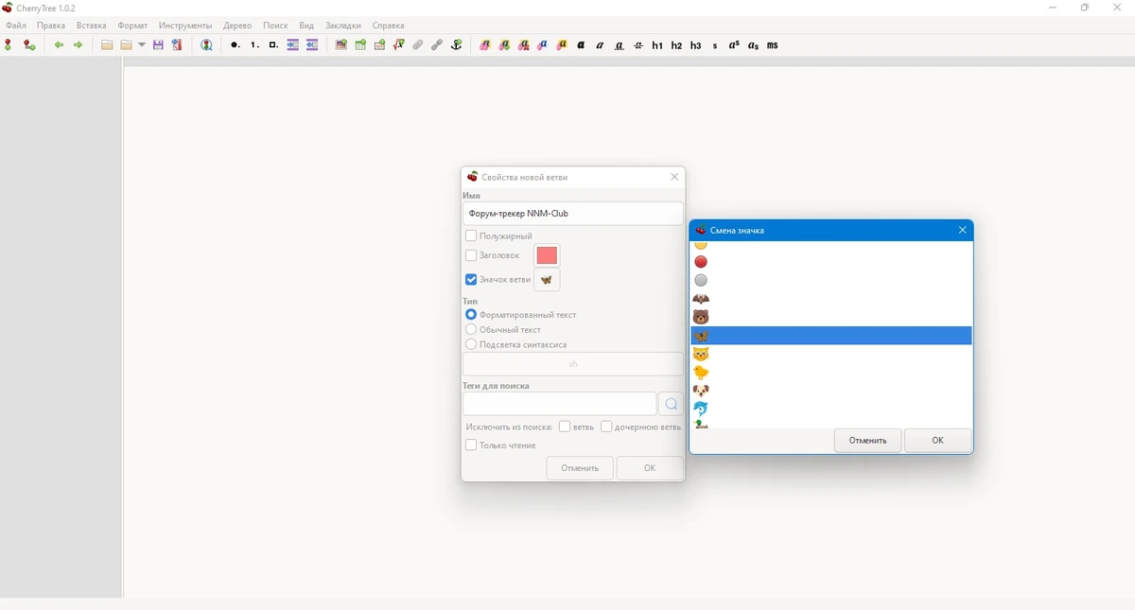Select Форматированный текст radio button

pyautogui.click(x=471, y=314)
